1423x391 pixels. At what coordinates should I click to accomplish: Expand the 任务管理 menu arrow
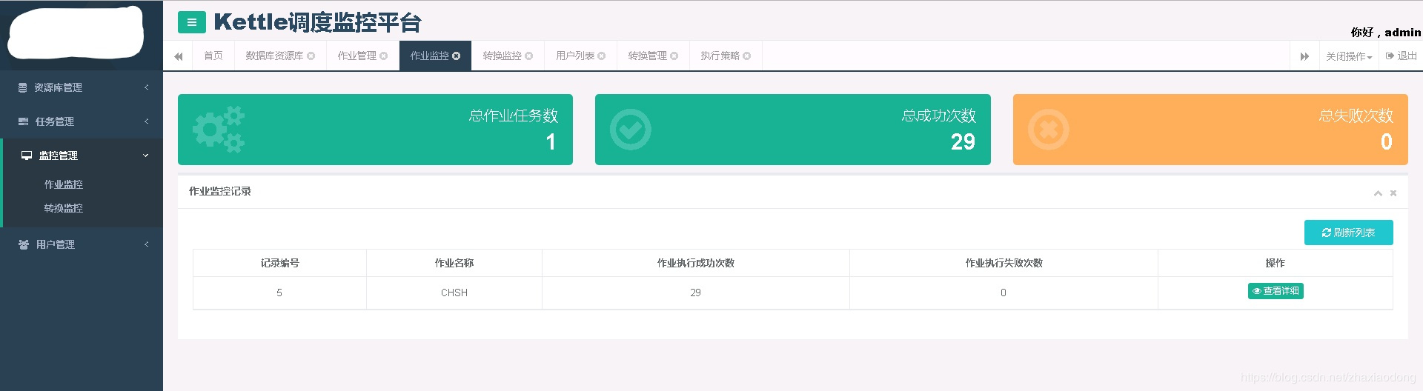[x=146, y=121]
